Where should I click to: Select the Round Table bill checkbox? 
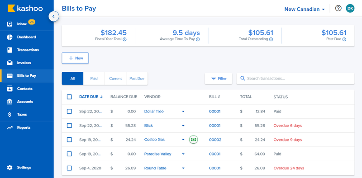point(69,168)
